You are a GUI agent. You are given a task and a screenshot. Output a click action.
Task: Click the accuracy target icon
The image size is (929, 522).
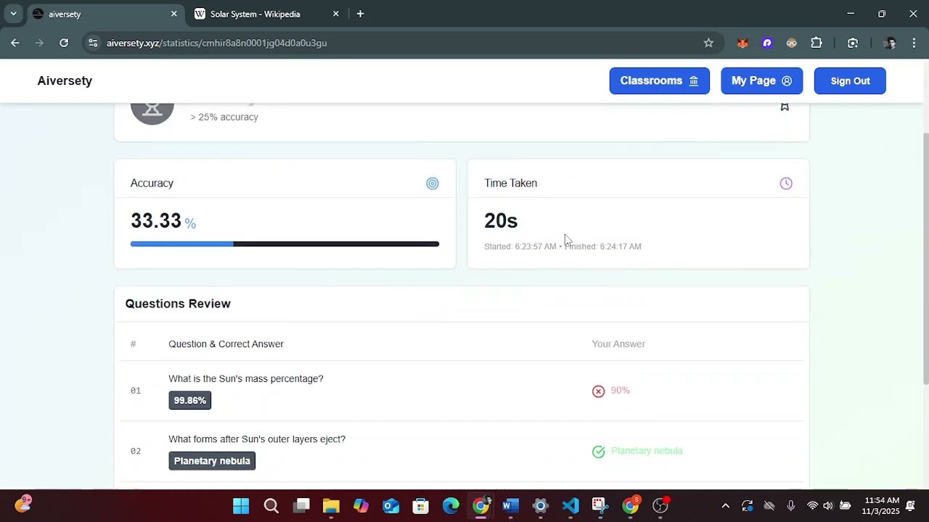click(x=433, y=183)
